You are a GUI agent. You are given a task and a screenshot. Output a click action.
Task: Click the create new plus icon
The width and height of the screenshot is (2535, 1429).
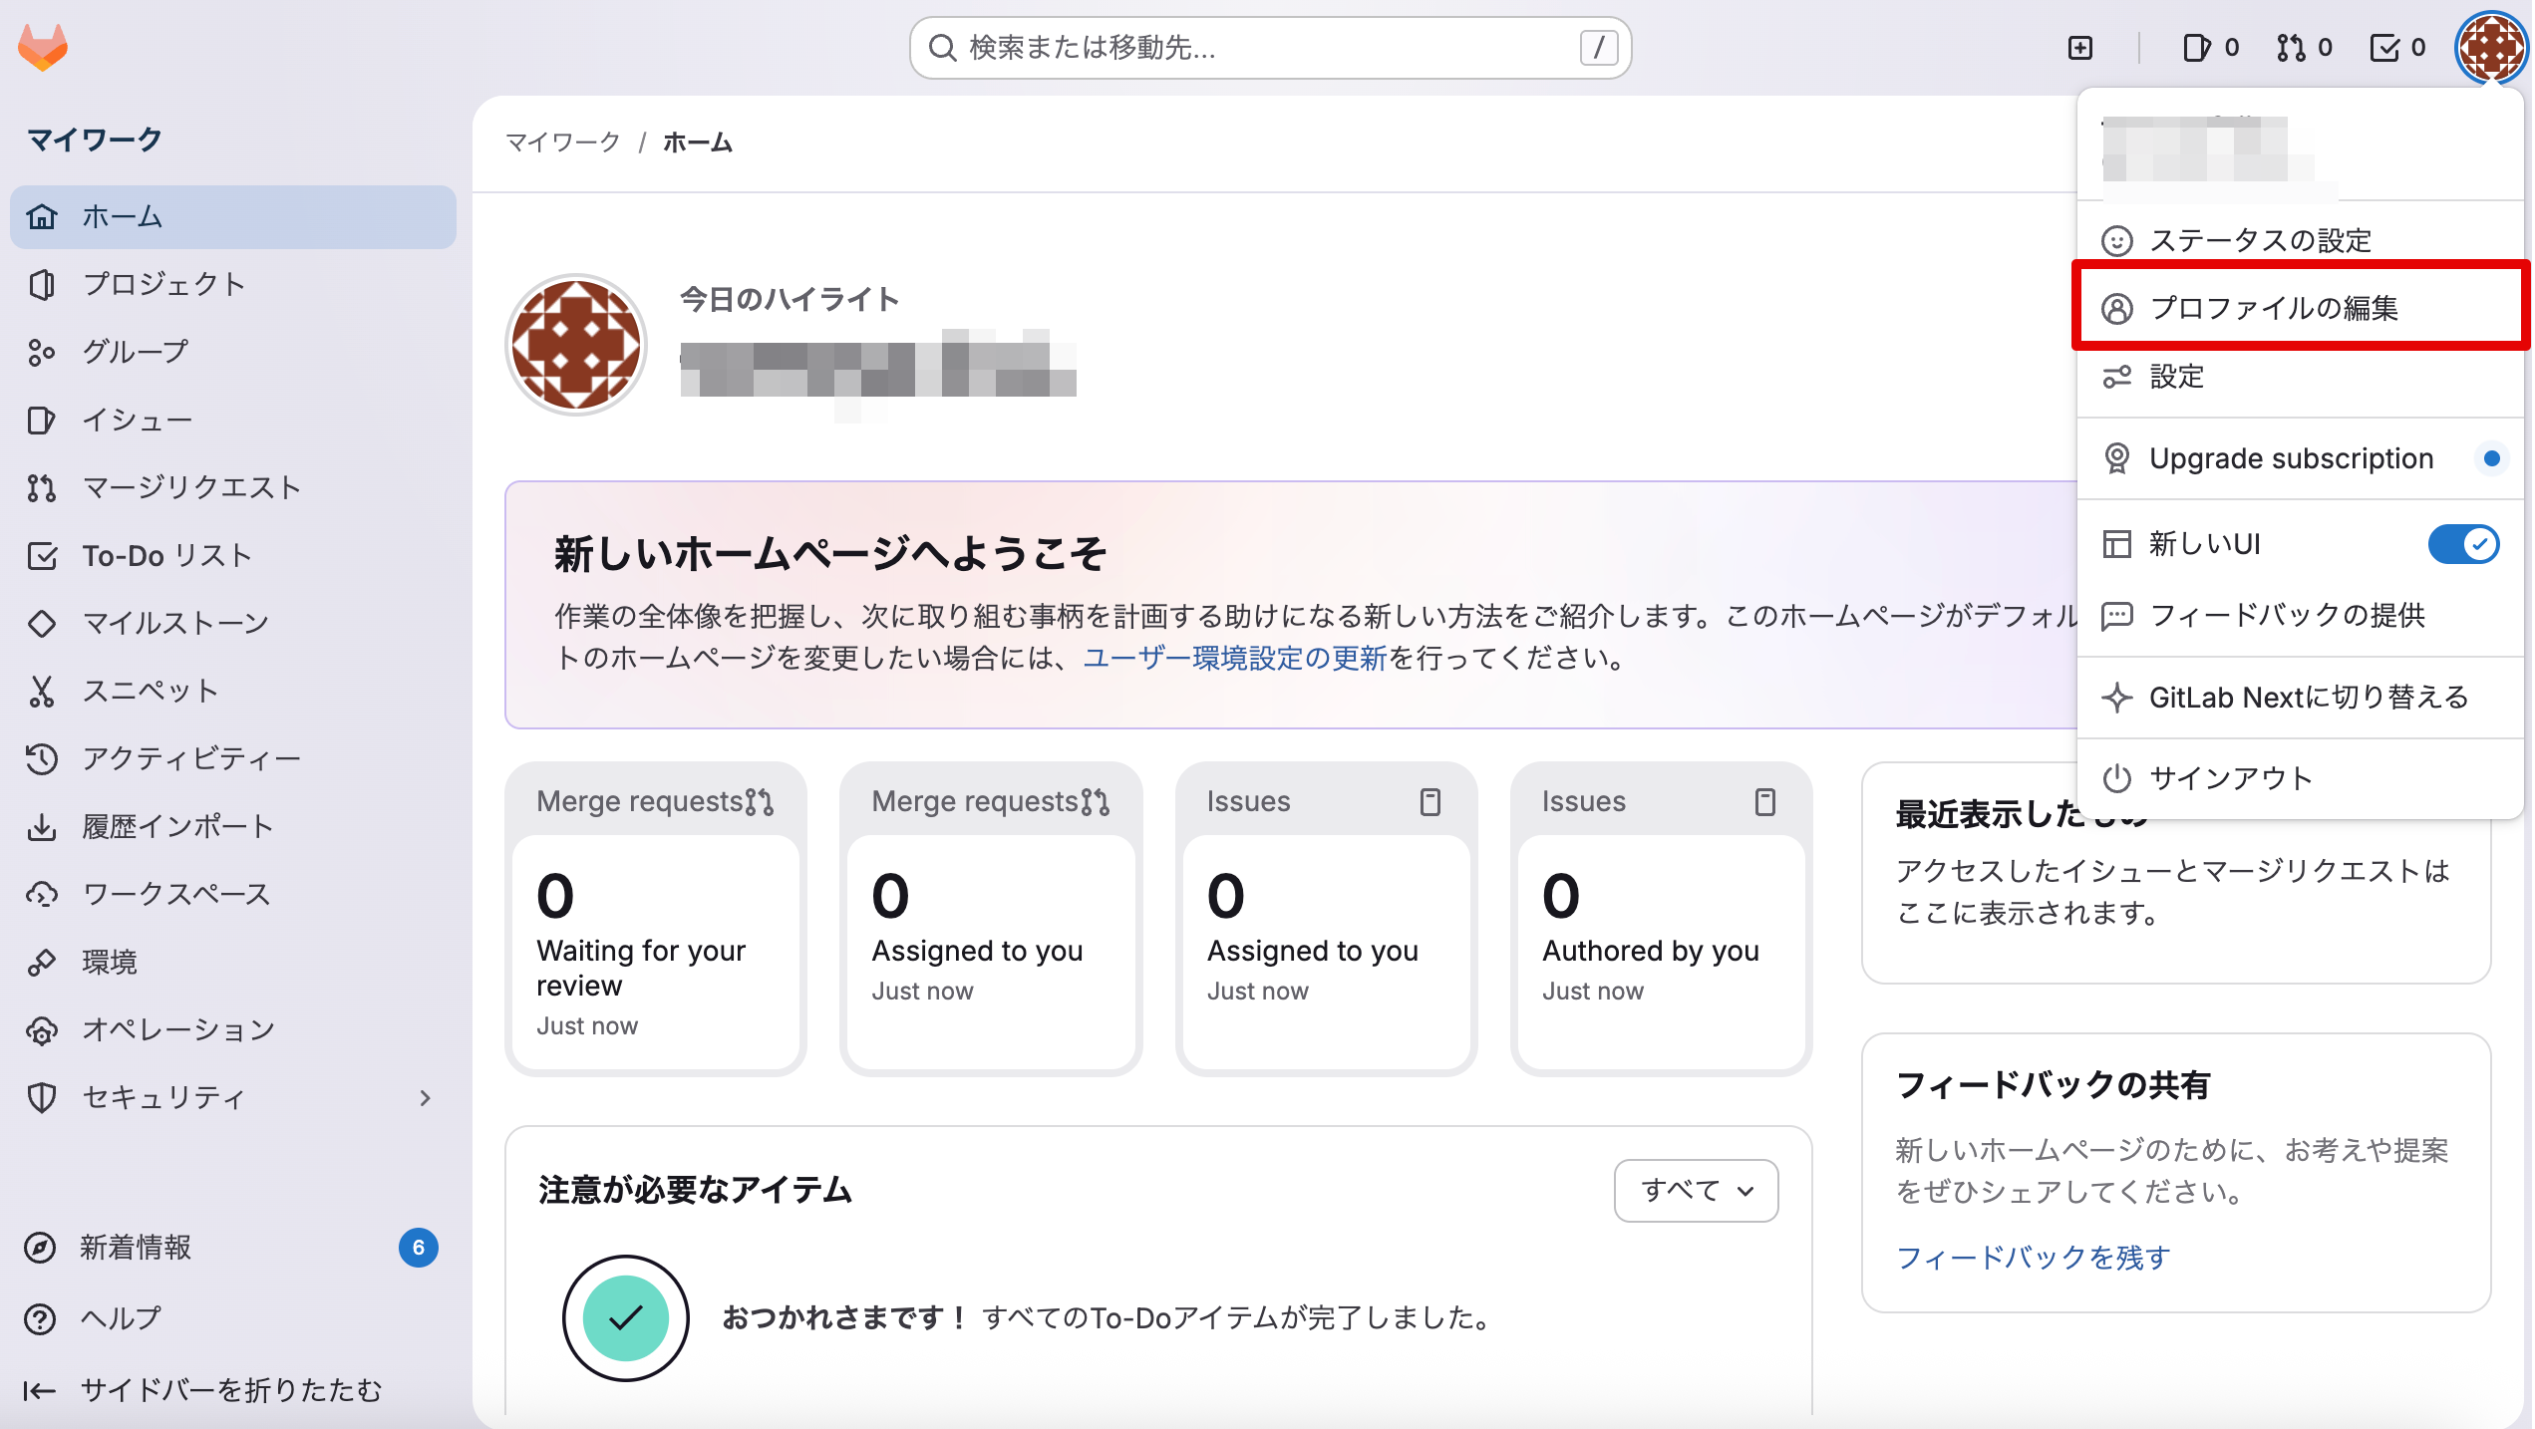click(x=2079, y=48)
